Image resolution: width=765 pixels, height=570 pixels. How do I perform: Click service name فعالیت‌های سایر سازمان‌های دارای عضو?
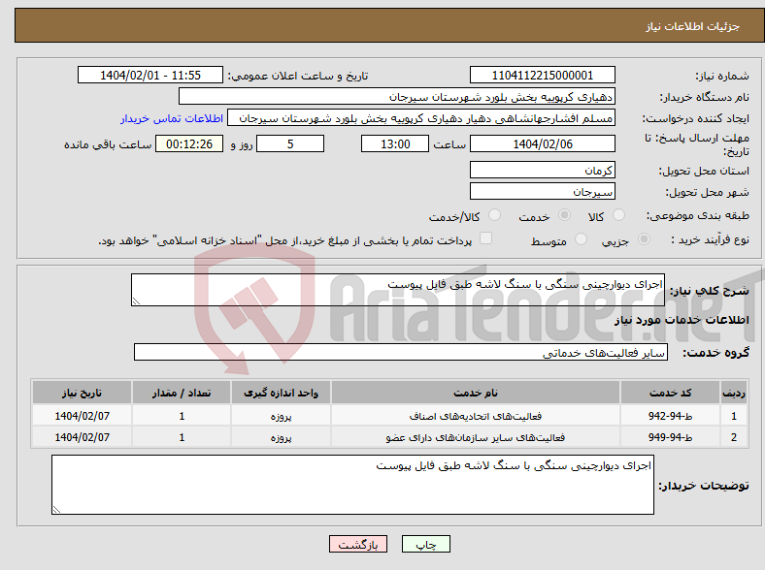click(476, 438)
